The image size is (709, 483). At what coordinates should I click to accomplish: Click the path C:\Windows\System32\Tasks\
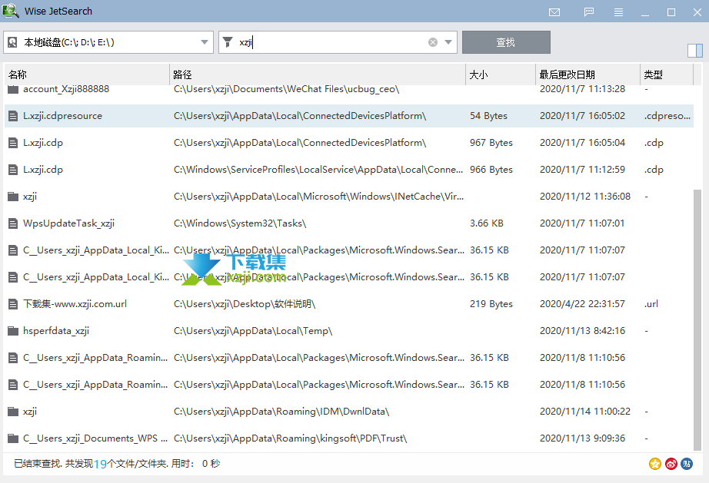pyautogui.click(x=240, y=223)
